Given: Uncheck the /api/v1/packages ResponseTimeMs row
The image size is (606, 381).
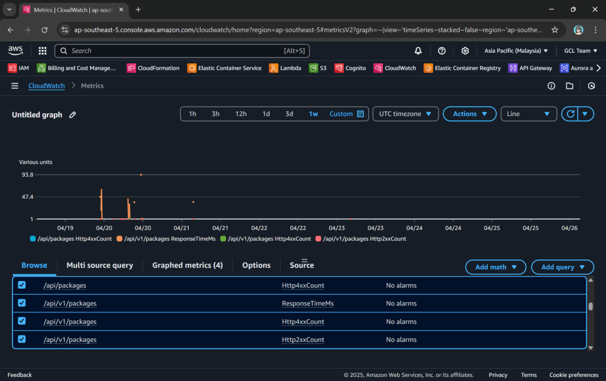Looking at the screenshot, I should tap(22, 303).
